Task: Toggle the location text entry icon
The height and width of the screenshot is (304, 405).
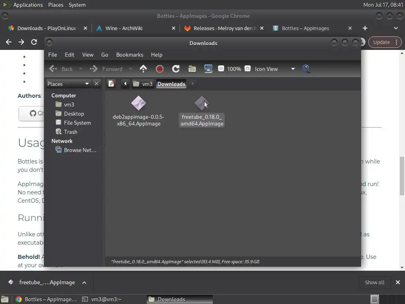Action: [x=111, y=84]
